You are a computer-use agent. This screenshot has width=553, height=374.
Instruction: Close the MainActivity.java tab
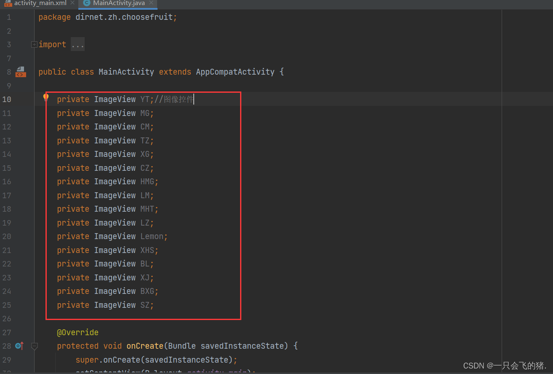coord(151,3)
